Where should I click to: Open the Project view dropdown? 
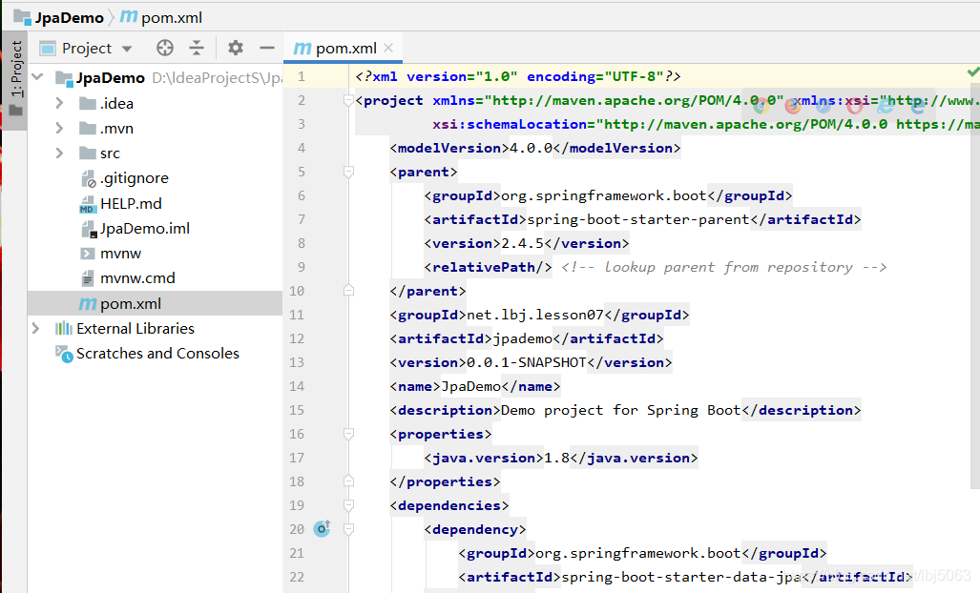(x=127, y=49)
